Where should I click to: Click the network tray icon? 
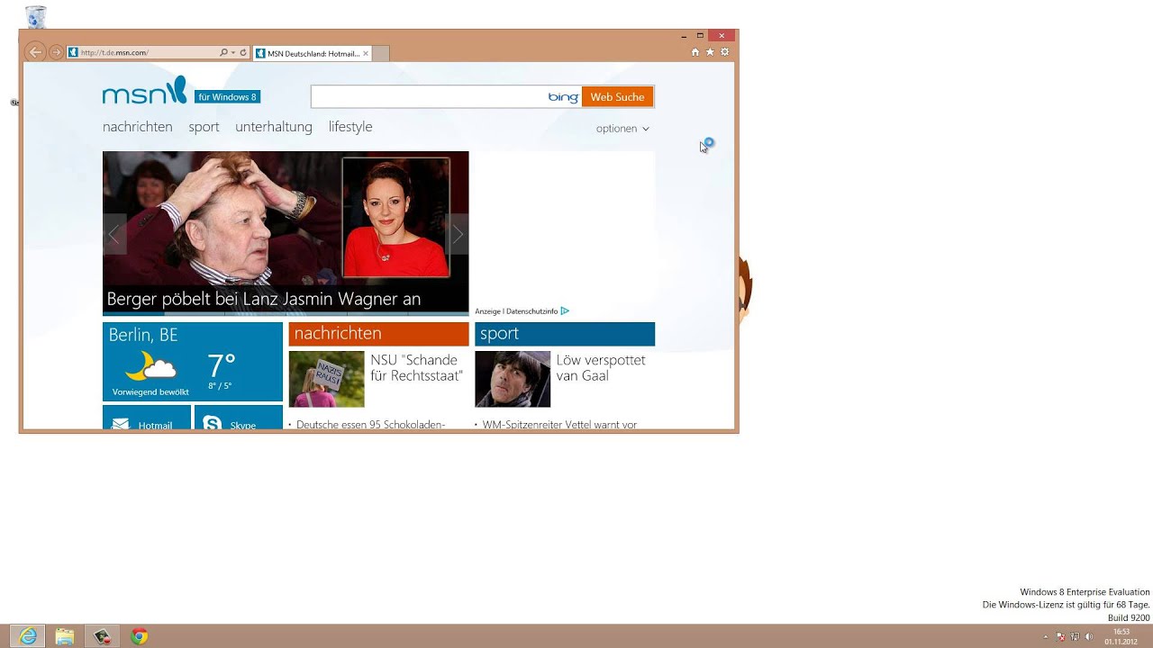1075,636
